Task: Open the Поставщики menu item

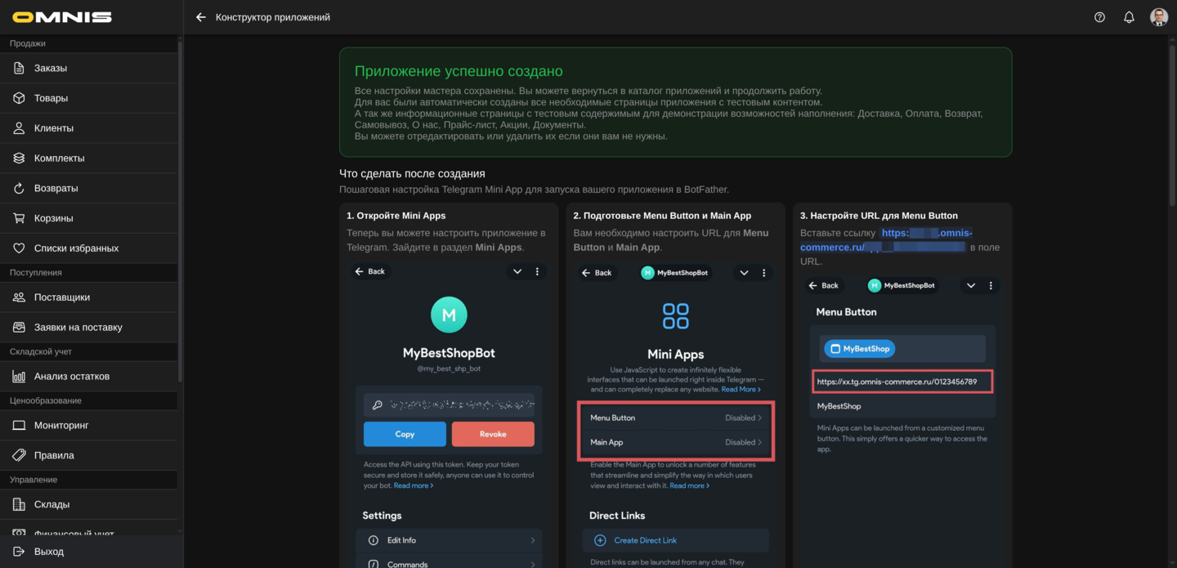Action: (62, 297)
